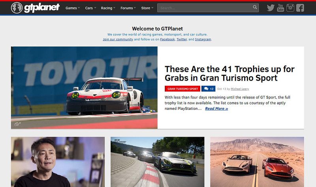Follow the Instagram text link

click(x=203, y=39)
